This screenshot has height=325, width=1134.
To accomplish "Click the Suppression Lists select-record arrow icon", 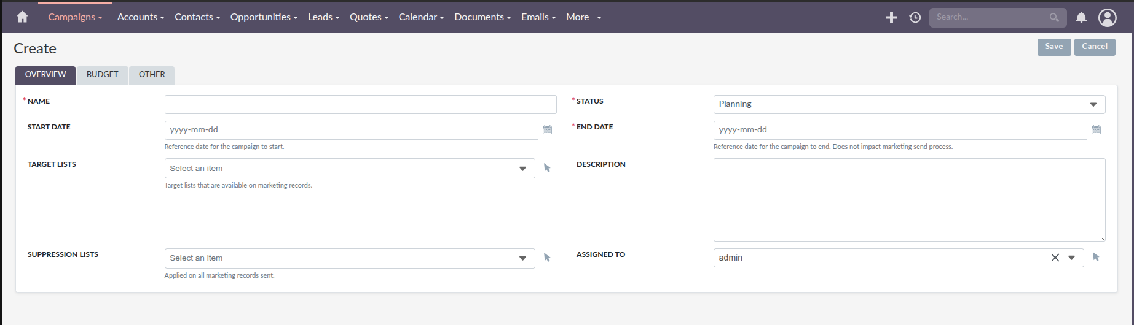I will pyautogui.click(x=547, y=258).
